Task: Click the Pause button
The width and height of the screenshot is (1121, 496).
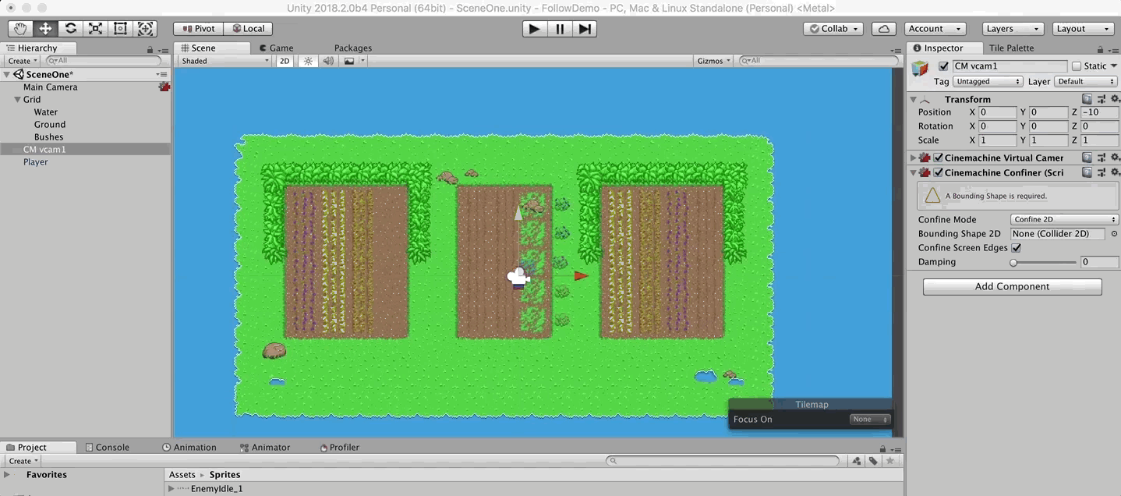Action: pos(559,29)
